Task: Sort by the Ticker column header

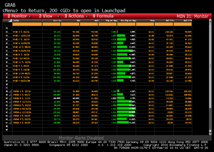Action: pyautogui.click(x=27, y=21)
